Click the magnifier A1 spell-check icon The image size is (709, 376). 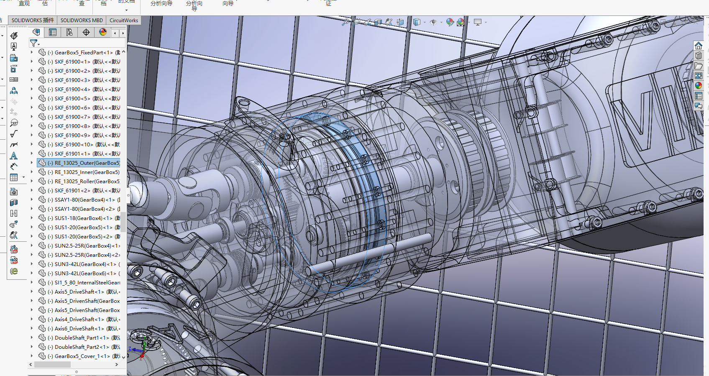point(14,123)
